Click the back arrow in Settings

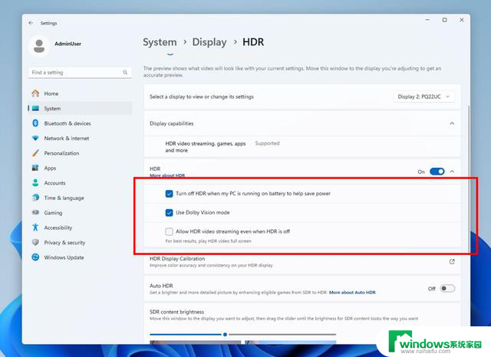(31, 23)
